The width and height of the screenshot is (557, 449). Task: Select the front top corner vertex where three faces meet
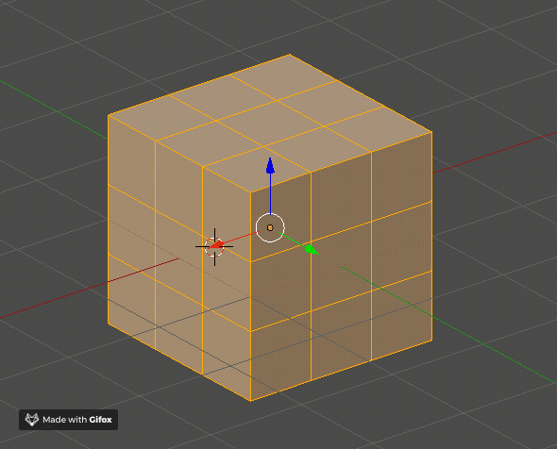point(251,192)
